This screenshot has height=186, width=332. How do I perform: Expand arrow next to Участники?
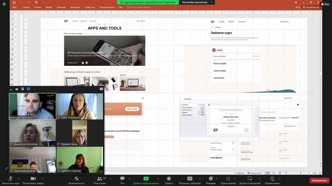110,178
